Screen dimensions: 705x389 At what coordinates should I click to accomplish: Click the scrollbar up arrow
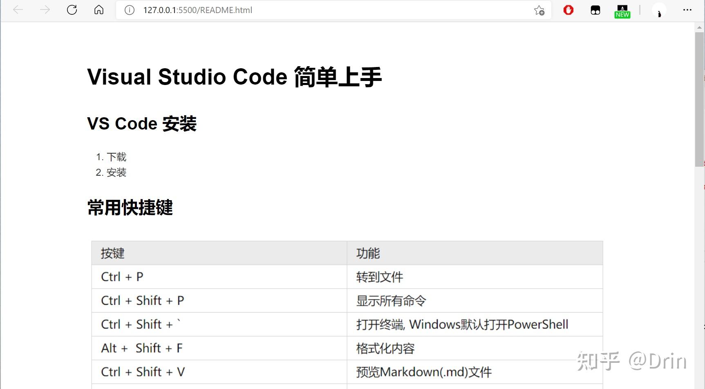[x=699, y=28]
